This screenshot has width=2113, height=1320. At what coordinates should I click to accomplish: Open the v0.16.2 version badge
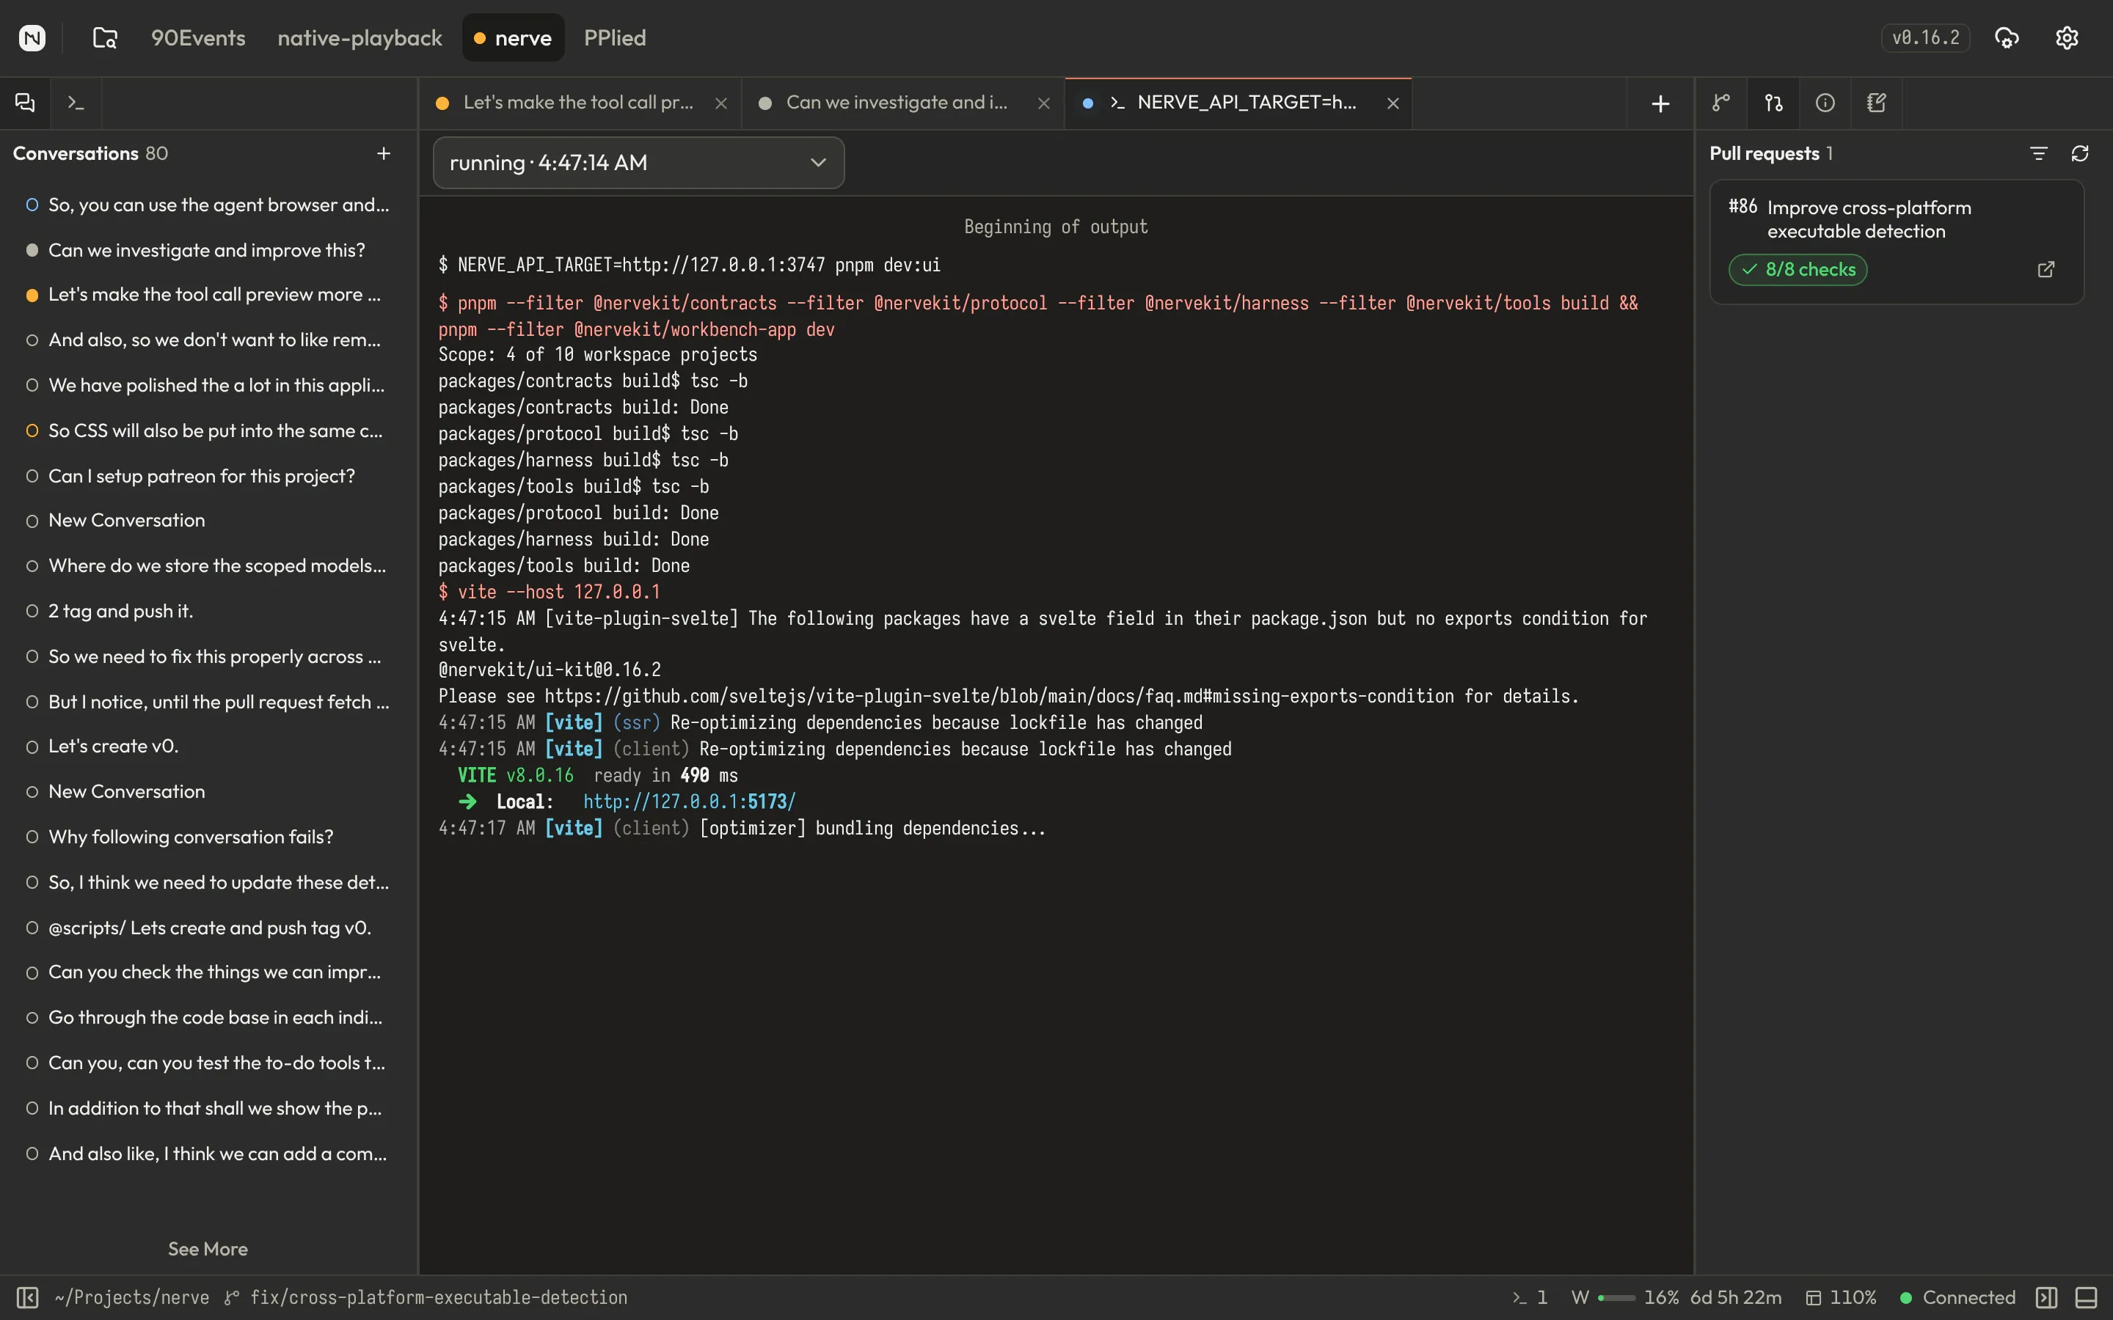click(1925, 37)
